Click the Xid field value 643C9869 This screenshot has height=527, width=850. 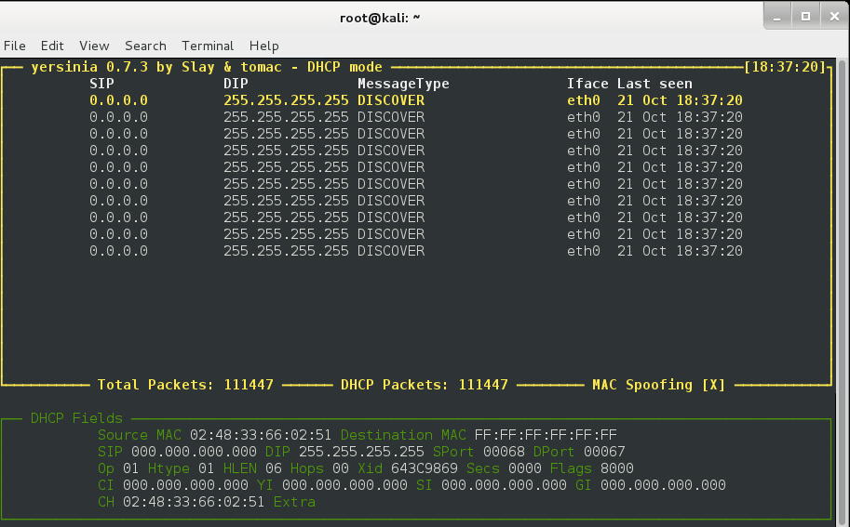coord(425,468)
